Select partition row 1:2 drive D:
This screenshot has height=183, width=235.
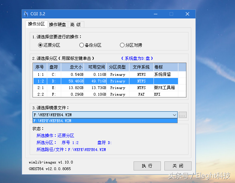tap(105, 81)
